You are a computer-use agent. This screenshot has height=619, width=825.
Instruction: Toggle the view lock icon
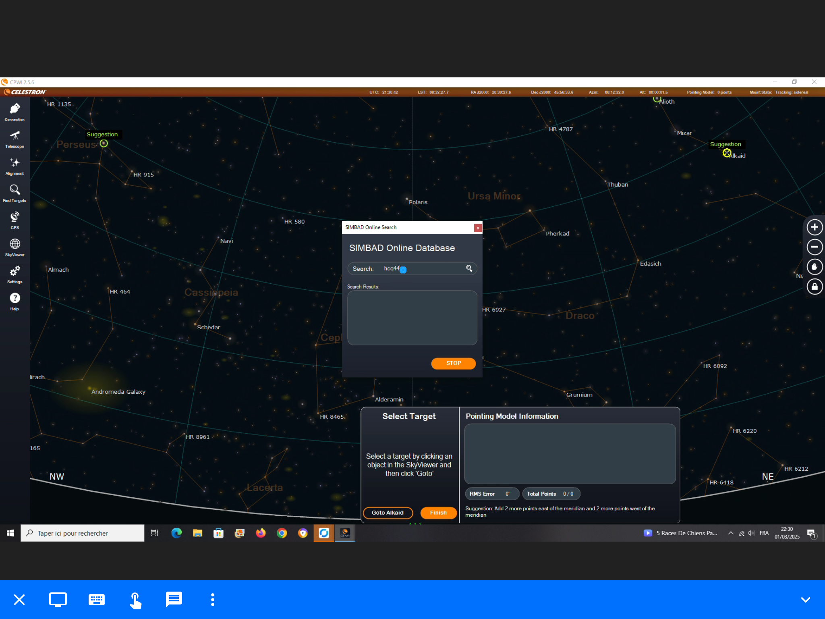pyautogui.click(x=815, y=287)
